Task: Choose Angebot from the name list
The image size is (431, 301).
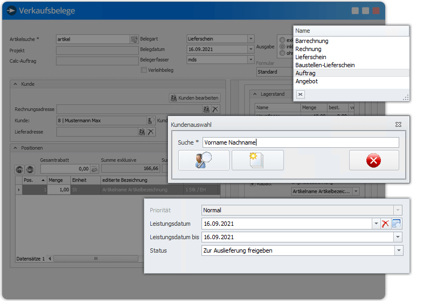Action: point(351,81)
